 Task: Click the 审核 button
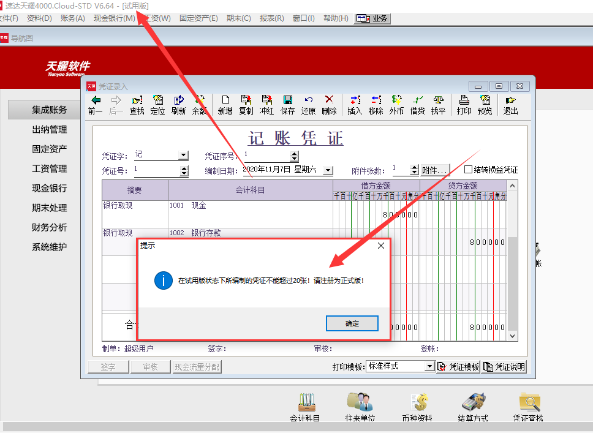click(x=150, y=367)
